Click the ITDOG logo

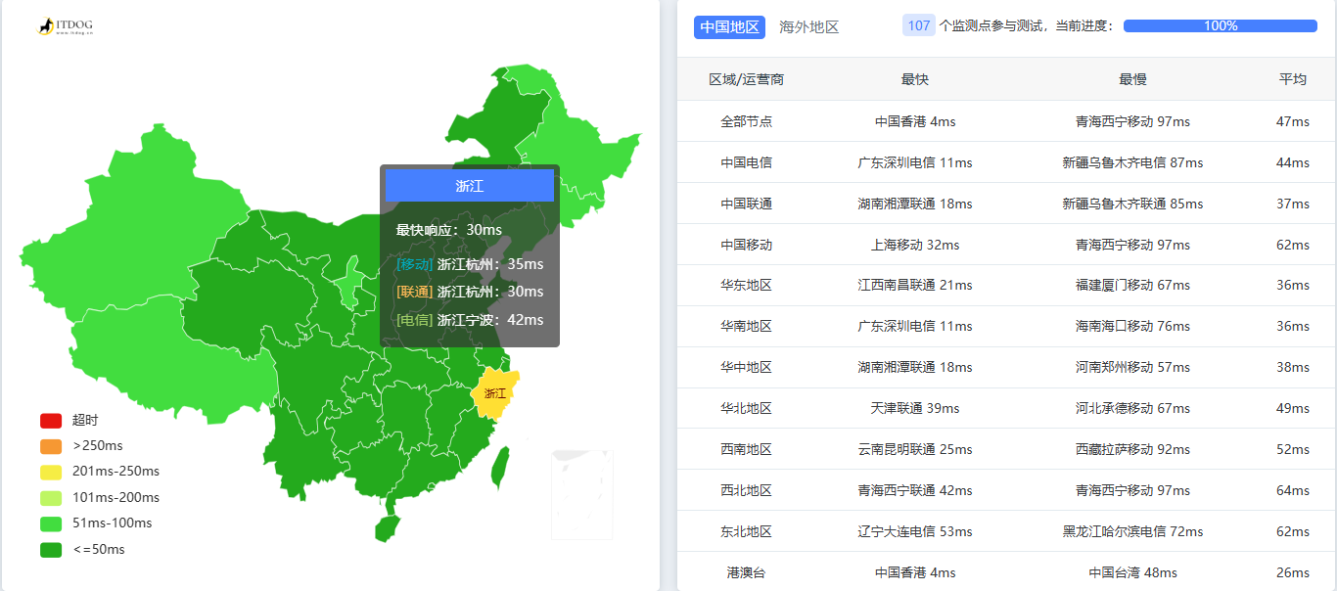click(66, 26)
